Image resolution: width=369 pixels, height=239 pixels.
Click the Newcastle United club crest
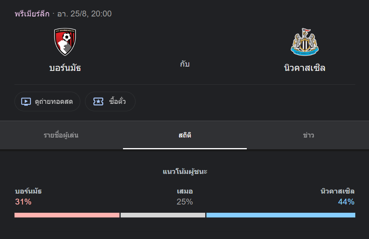pyautogui.click(x=304, y=42)
